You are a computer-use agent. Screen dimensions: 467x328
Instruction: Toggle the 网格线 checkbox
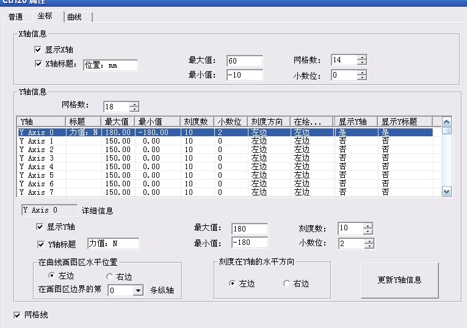pyautogui.click(x=17, y=315)
